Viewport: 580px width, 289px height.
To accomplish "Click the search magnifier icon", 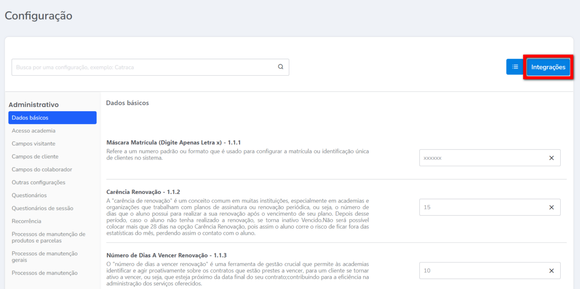I will (x=280, y=67).
